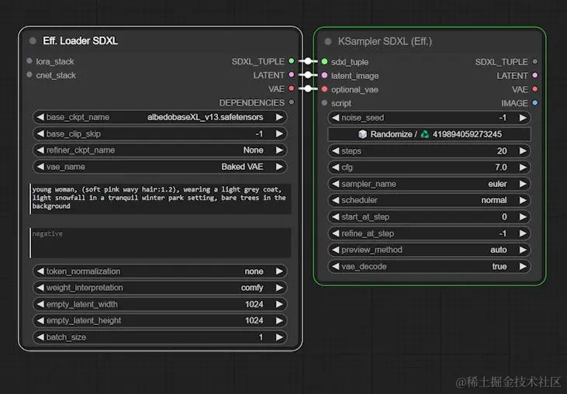567x394 pixels.
Task: Click the loader's pink LATENT output socket
Action: pyautogui.click(x=292, y=74)
